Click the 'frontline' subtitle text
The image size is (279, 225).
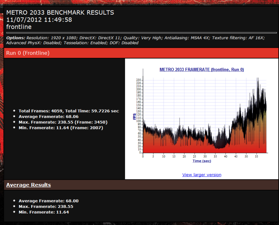click(19, 27)
